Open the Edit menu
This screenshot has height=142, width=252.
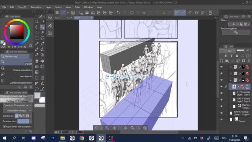[x=12, y=7]
